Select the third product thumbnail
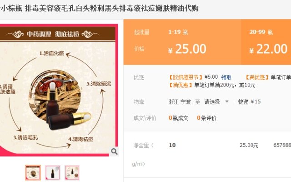Screen dimensions: 291x182 click(x=72, y=172)
